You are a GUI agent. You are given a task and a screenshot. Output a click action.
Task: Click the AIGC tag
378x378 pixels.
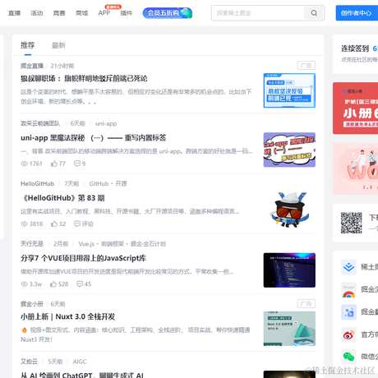pyautogui.click(x=80, y=362)
